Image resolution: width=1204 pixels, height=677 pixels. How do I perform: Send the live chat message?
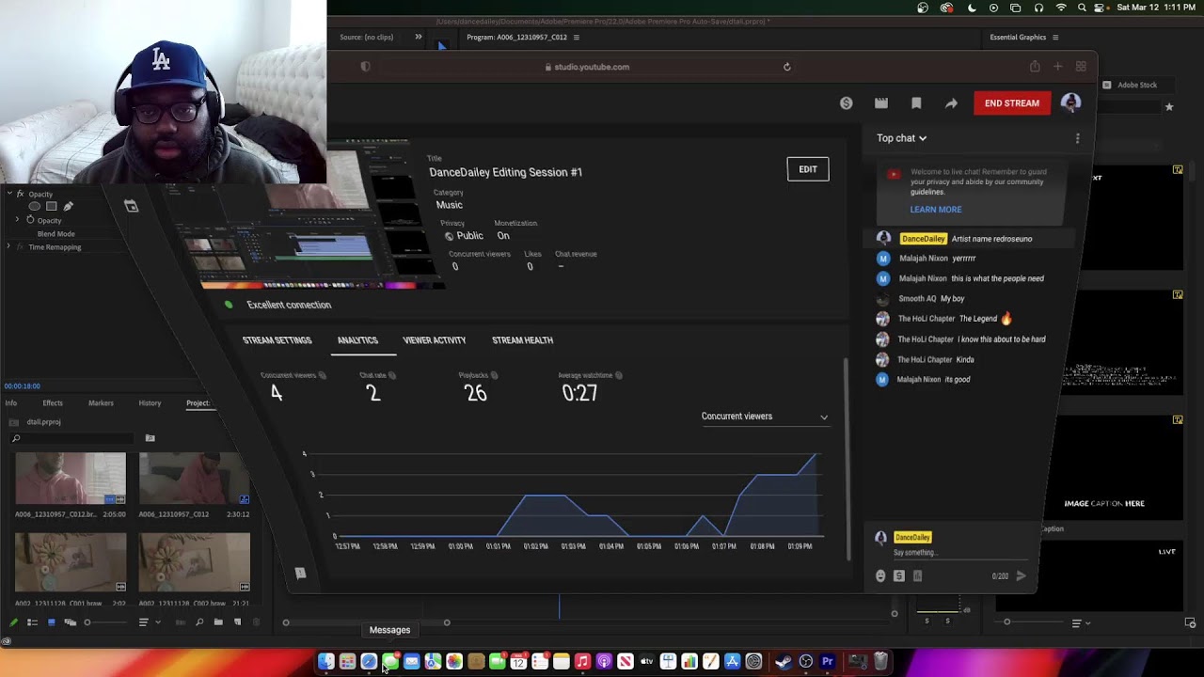click(x=1021, y=575)
